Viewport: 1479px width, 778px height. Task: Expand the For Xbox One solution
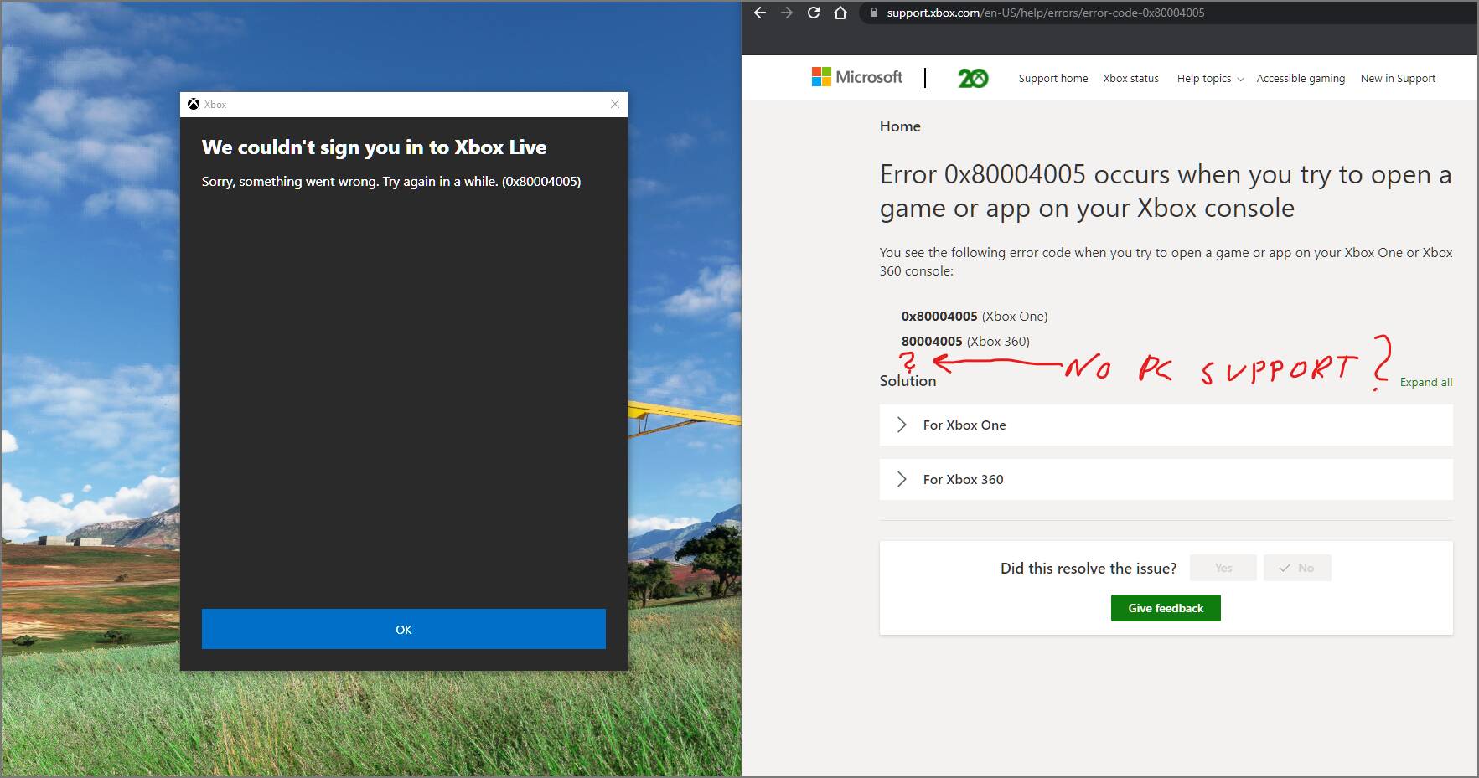pos(1166,425)
